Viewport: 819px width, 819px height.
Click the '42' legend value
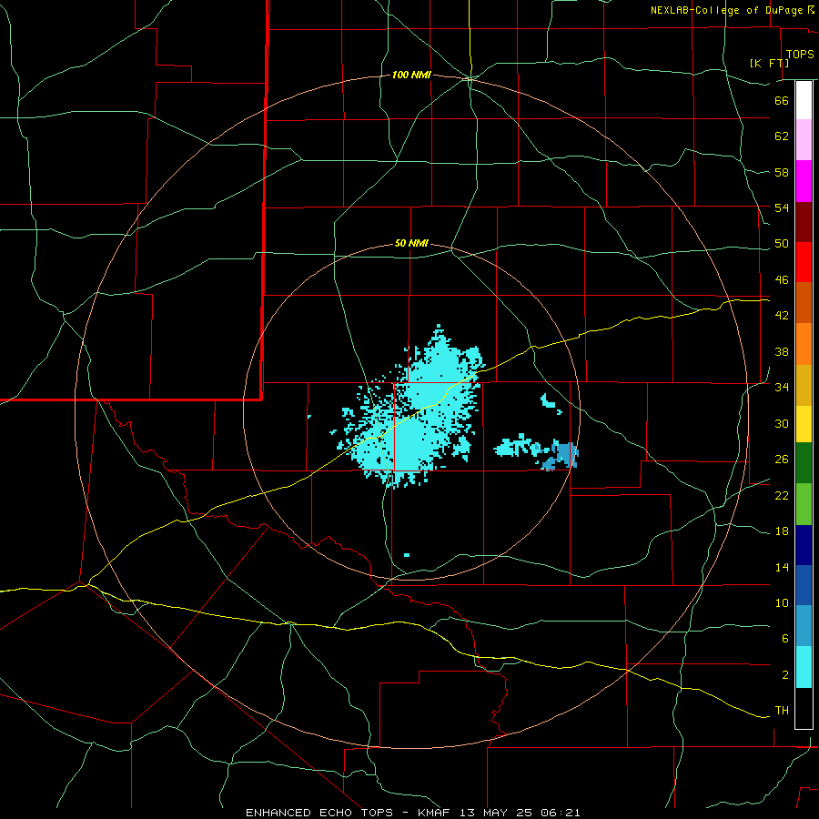click(782, 316)
